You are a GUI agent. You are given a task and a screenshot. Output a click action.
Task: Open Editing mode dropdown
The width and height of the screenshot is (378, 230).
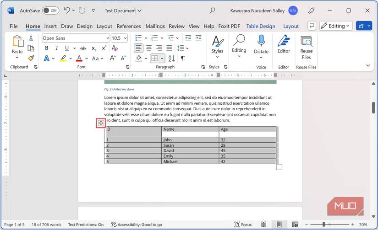tap(336, 26)
